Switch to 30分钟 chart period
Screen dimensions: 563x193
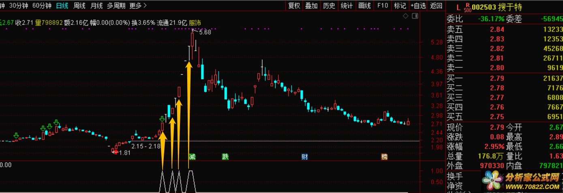(x=18, y=6)
